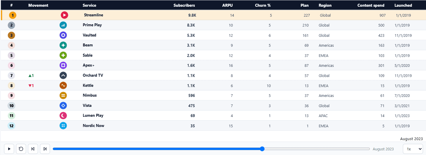Select the Nordic Now service name
This screenshot has height=155, width=426.
point(94,126)
